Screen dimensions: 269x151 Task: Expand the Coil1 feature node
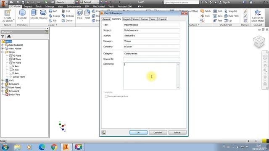[3, 80]
